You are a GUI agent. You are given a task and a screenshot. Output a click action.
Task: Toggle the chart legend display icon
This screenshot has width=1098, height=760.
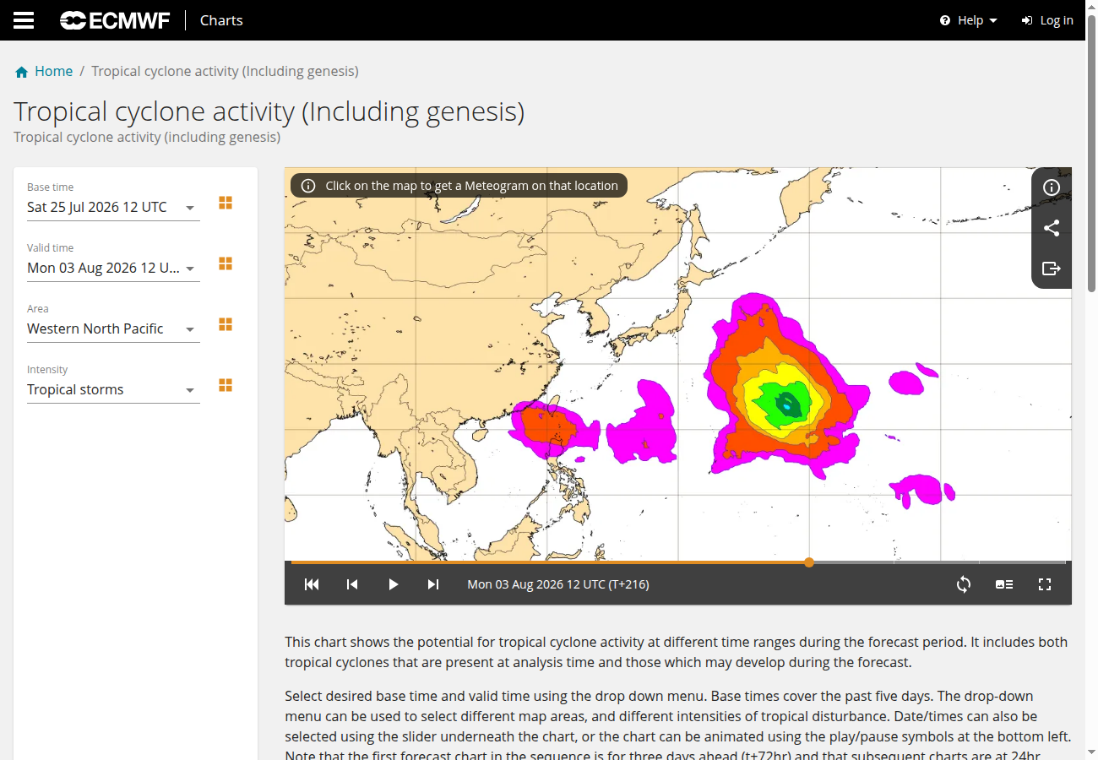click(x=1004, y=584)
